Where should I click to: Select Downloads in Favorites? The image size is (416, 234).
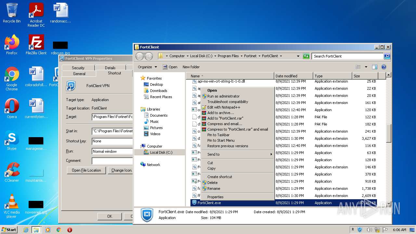pos(159,91)
